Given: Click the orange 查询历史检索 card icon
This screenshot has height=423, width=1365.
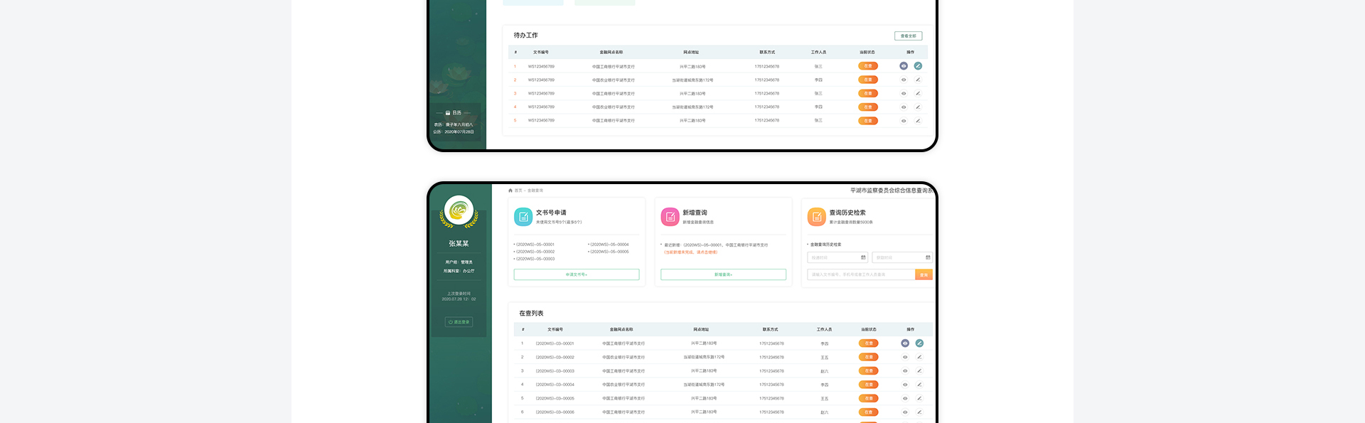Looking at the screenshot, I should pyautogui.click(x=817, y=217).
